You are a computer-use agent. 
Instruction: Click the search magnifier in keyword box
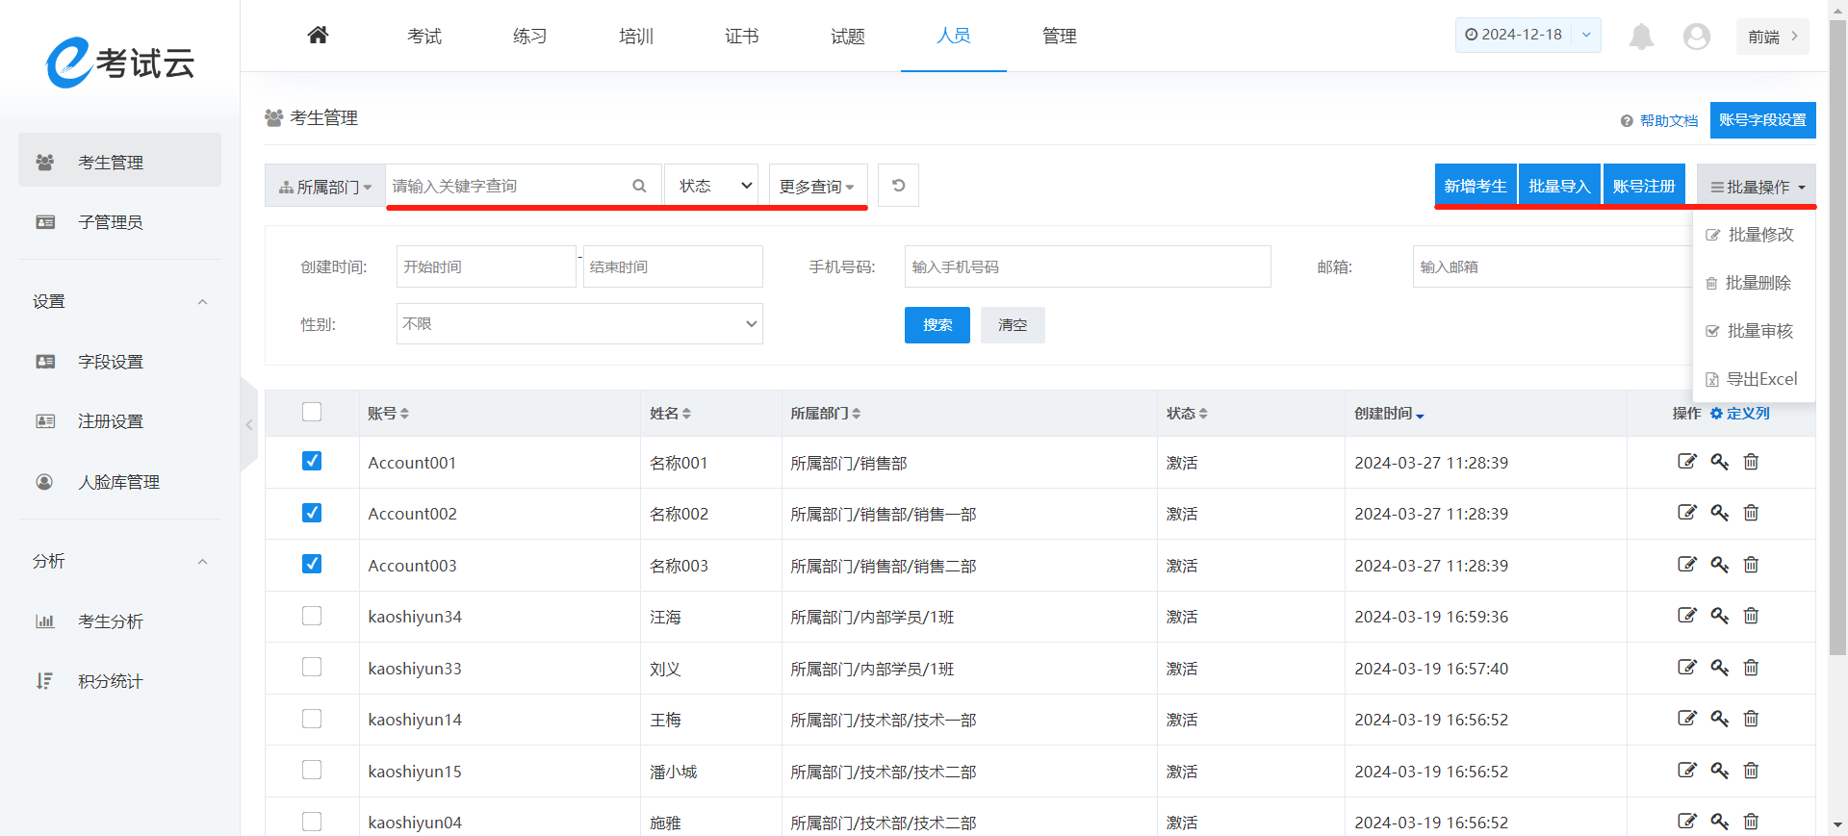click(x=639, y=186)
